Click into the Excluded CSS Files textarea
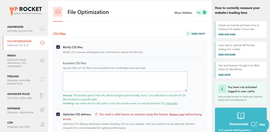 (125, 81)
